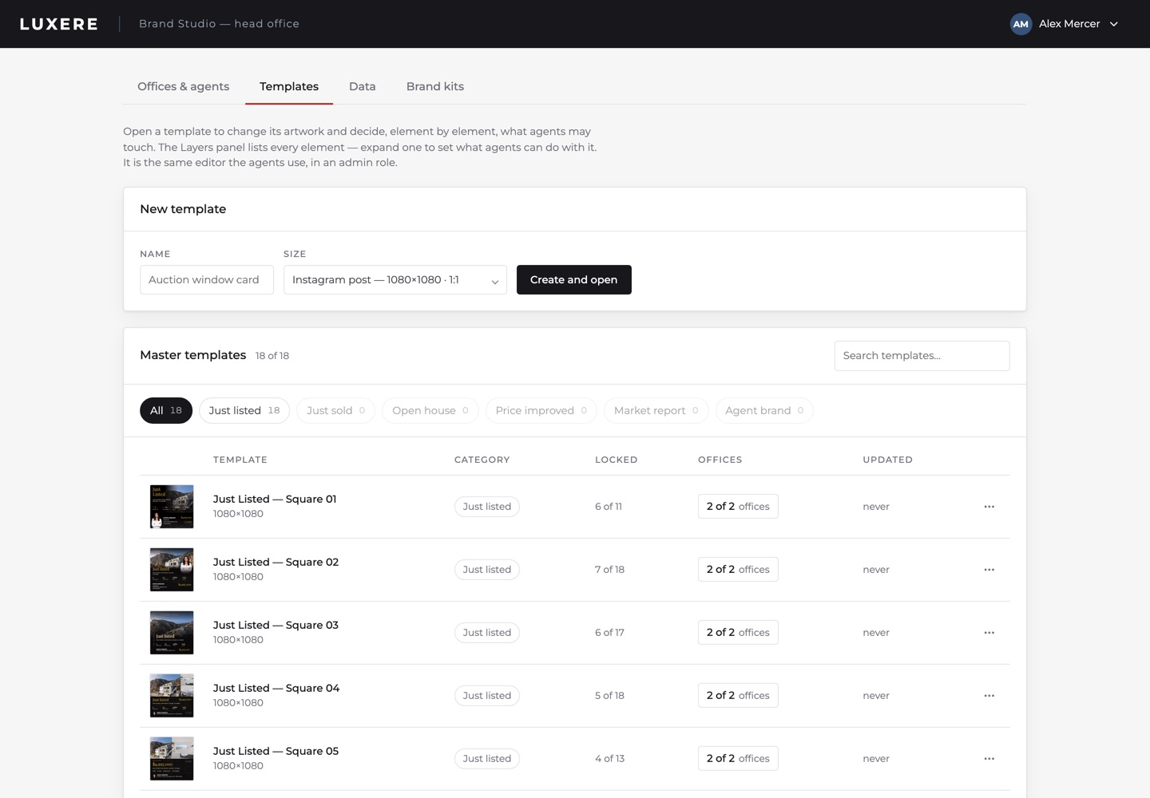Open more options for Just Listed — Square 03
The image size is (1150, 798).
coord(989,633)
